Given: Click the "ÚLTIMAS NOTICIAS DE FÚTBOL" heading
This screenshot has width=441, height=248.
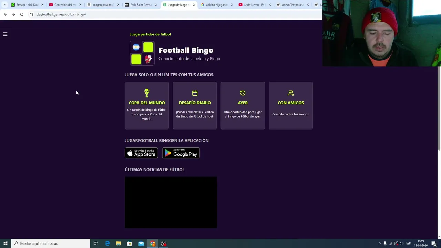Looking at the screenshot, I should pos(155,169).
